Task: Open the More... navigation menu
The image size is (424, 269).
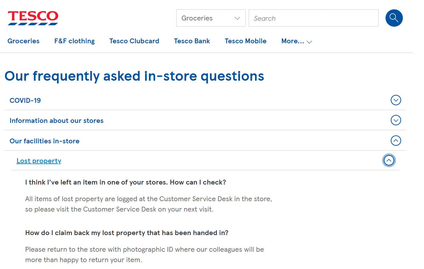Action: (297, 41)
